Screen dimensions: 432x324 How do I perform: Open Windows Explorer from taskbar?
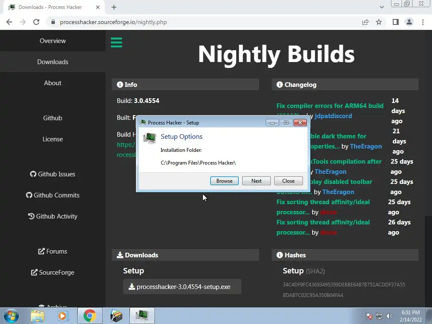point(38,316)
